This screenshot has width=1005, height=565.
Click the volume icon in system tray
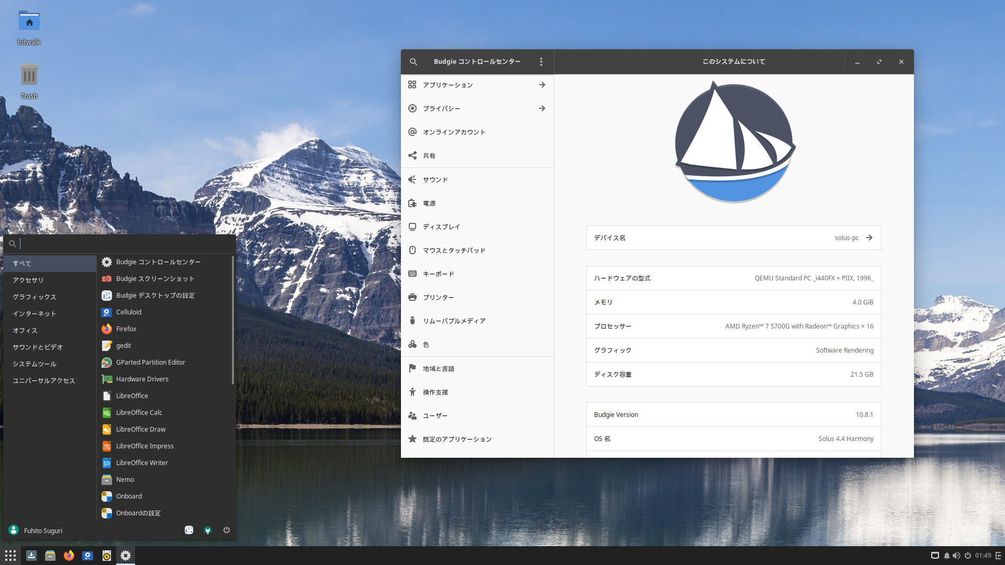(x=956, y=556)
